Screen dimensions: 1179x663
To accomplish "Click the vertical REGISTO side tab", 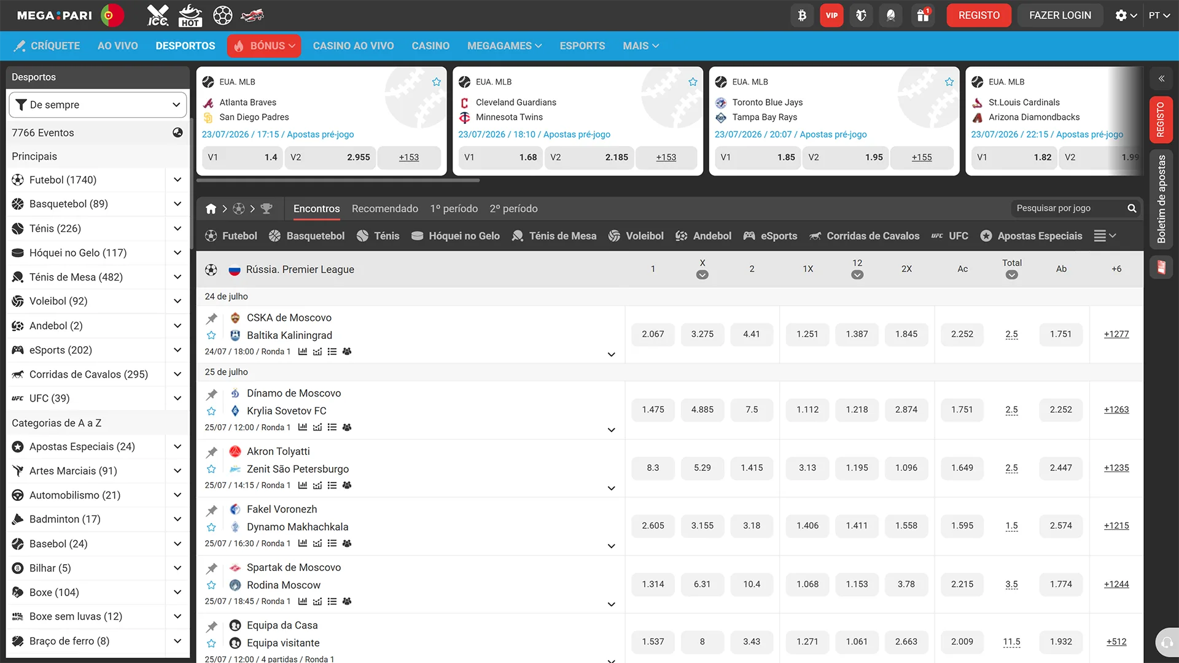I will [x=1161, y=120].
